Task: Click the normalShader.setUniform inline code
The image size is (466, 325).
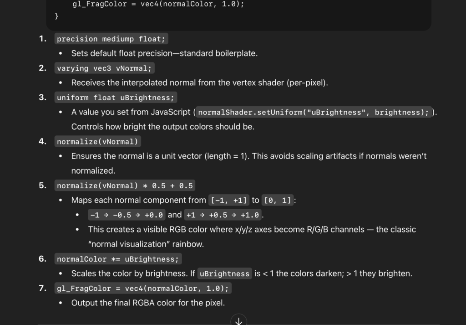Action: [x=314, y=112]
